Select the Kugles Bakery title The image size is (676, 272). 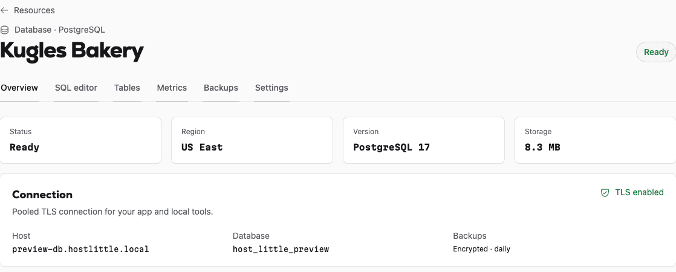(x=71, y=51)
